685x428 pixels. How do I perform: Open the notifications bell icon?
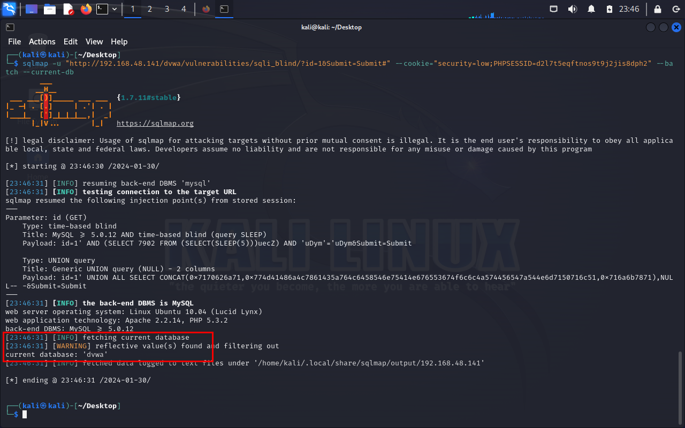(591, 9)
